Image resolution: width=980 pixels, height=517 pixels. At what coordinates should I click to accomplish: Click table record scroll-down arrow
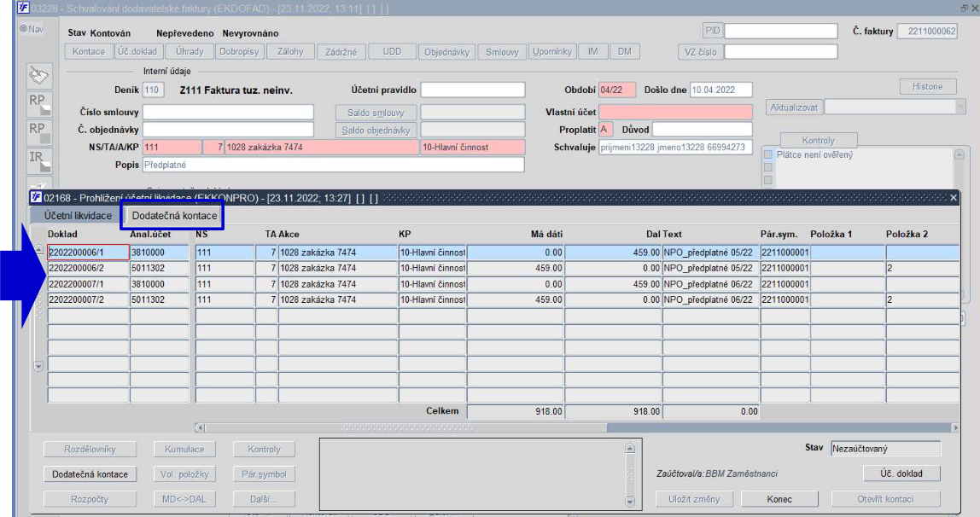pyautogui.click(x=38, y=366)
